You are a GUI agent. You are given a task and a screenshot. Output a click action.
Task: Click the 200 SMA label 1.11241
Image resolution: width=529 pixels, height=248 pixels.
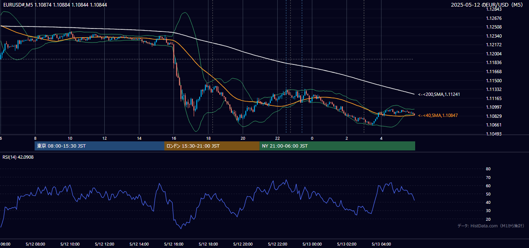[x=439, y=95]
